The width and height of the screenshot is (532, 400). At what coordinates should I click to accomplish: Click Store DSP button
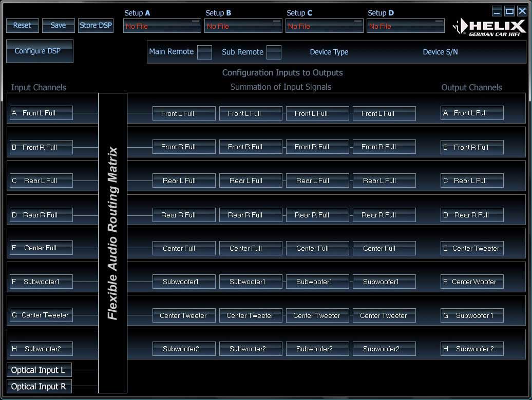pos(96,26)
